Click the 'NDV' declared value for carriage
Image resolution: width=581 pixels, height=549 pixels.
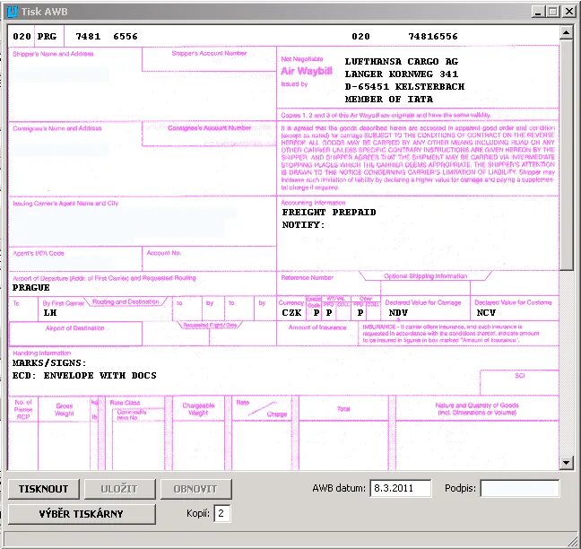[398, 313]
